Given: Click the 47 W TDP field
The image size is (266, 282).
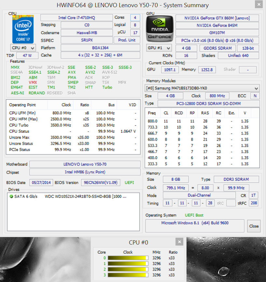Looking at the screenshot, I should click(x=27, y=56).
